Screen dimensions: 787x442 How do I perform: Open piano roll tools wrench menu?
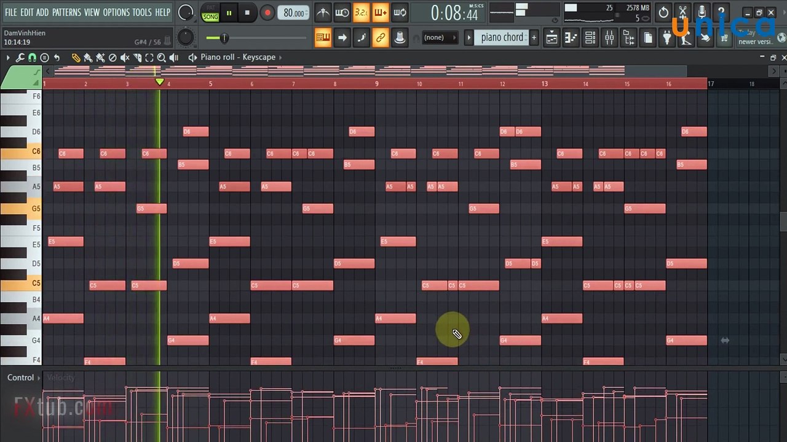[x=20, y=57]
